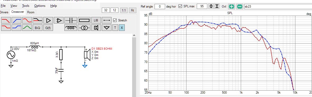Fit schematic to view with Fit
The width and height of the screenshot is (312, 97).
pyautogui.click(x=132, y=10)
